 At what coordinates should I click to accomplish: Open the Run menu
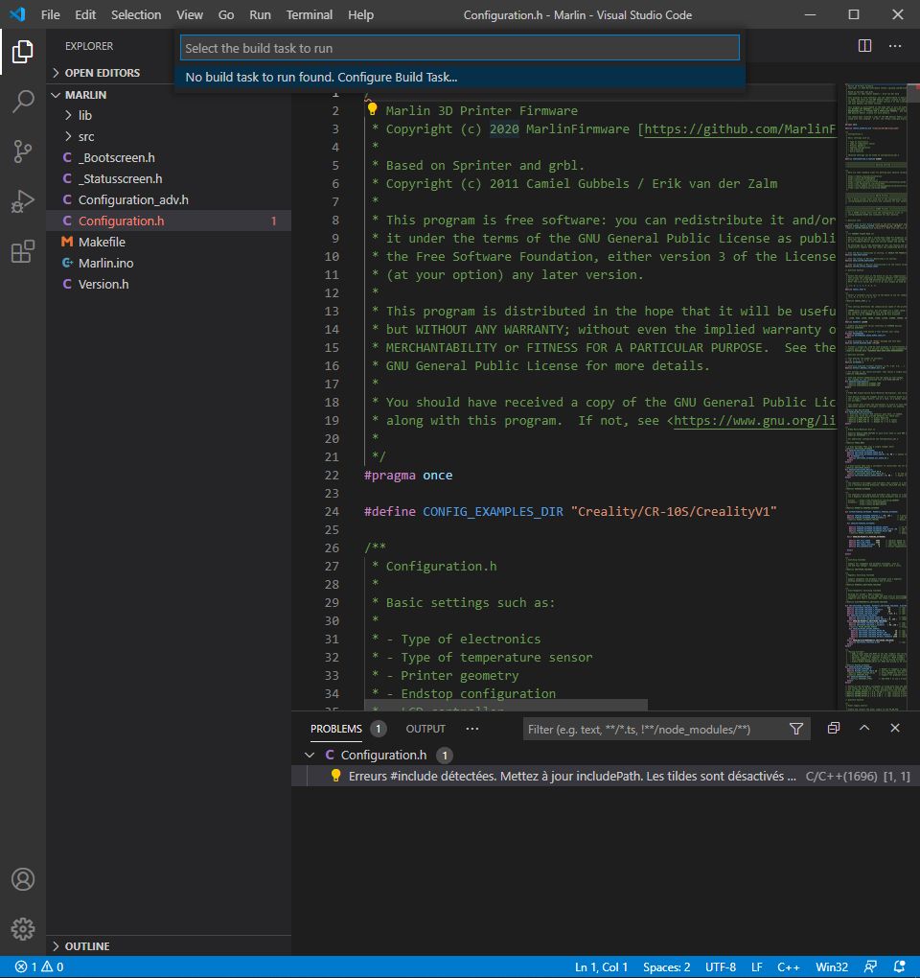260,14
